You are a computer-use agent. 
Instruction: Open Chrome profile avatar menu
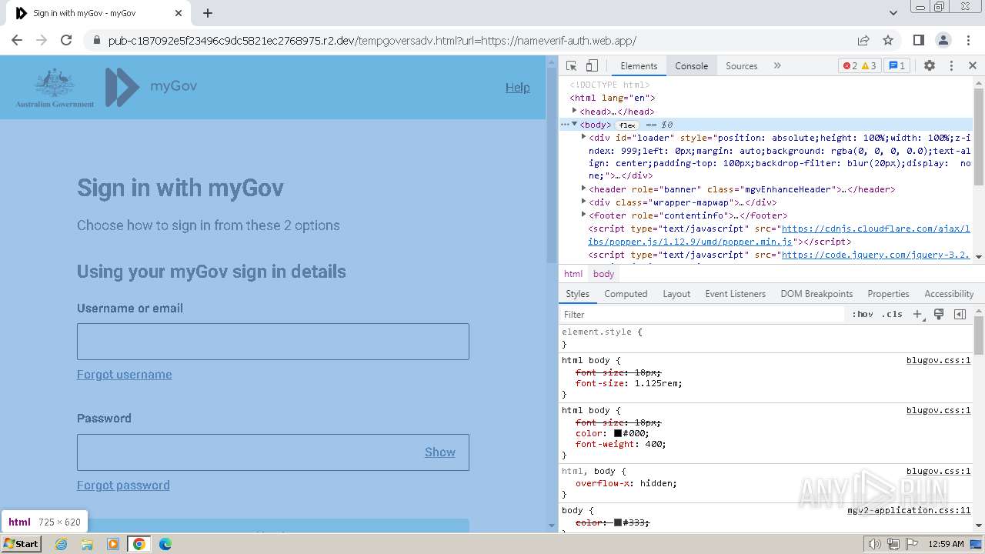[943, 40]
